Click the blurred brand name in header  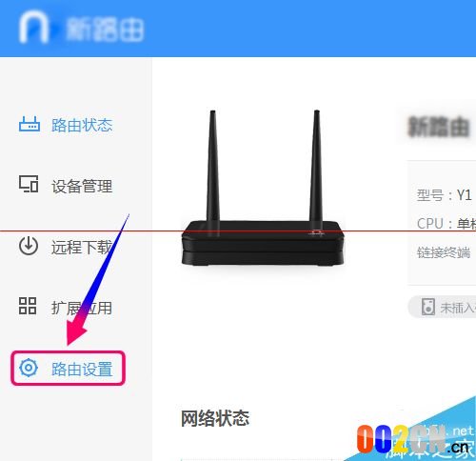(x=105, y=30)
